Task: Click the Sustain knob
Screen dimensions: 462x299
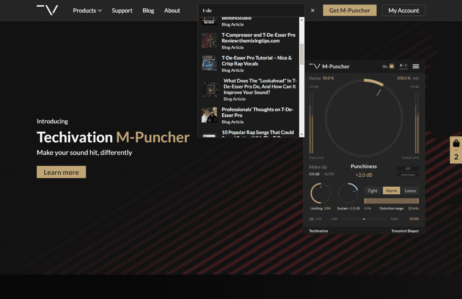Action: click(348, 193)
